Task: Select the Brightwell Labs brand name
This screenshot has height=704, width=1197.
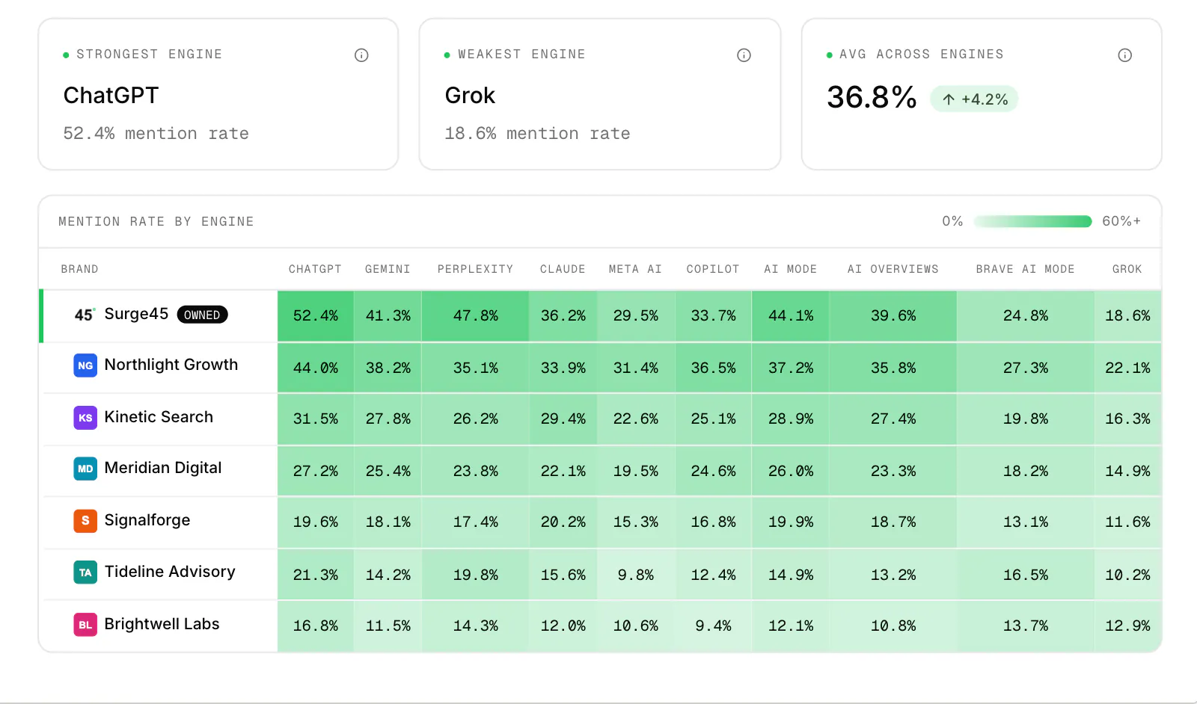Action: pos(162,624)
